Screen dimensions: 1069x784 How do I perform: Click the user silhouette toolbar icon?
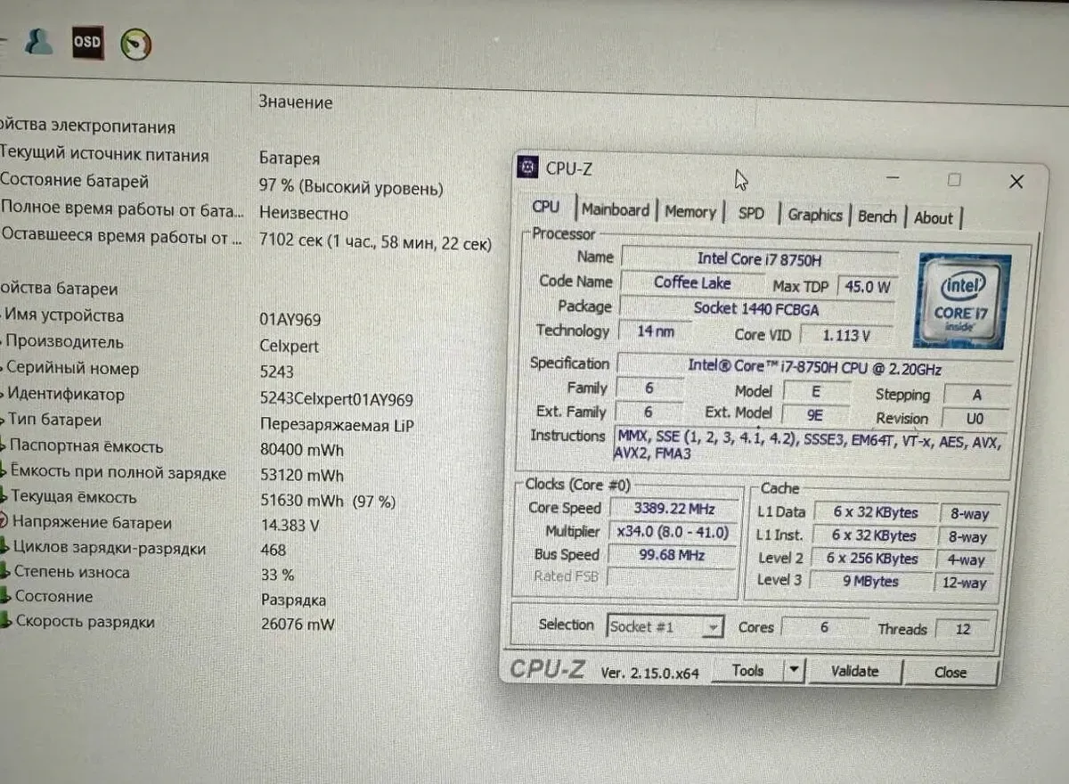(38, 41)
